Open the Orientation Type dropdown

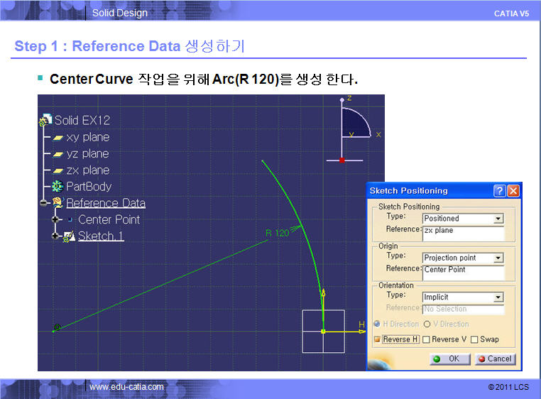pos(498,297)
